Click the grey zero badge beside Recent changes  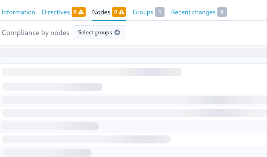(x=222, y=12)
